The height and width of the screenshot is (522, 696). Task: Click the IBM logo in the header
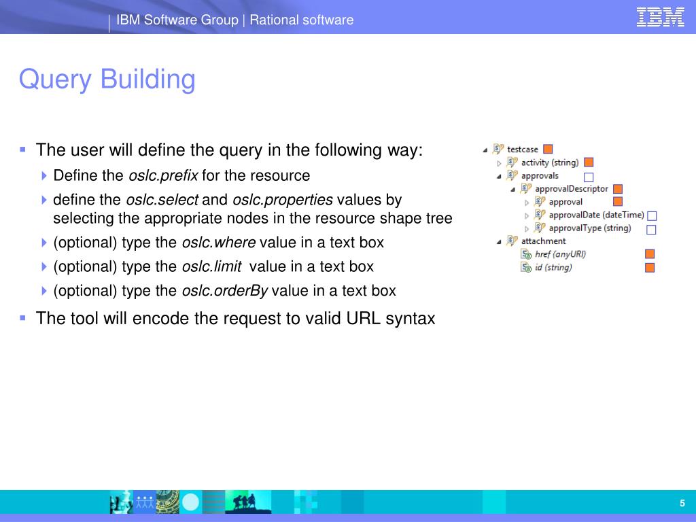click(661, 17)
